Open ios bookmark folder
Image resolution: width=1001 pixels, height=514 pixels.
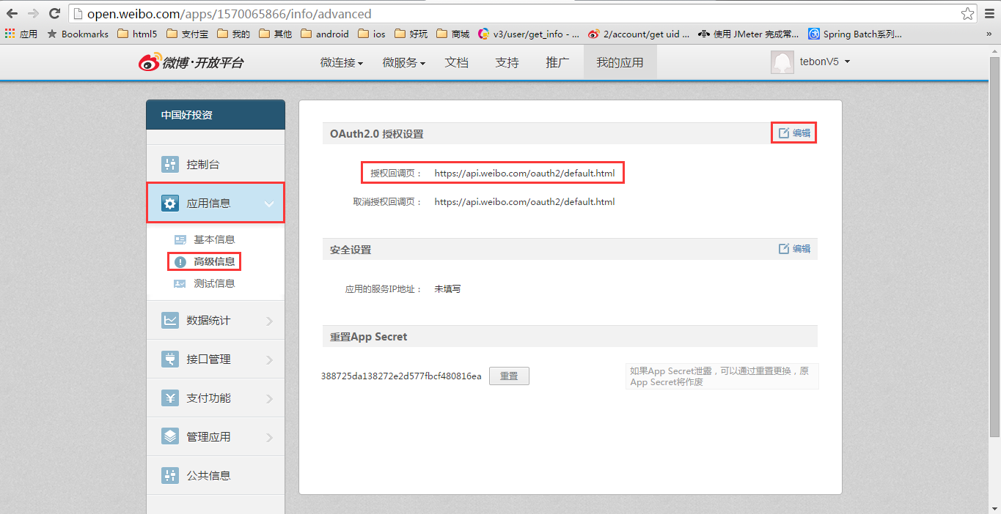[372, 34]
